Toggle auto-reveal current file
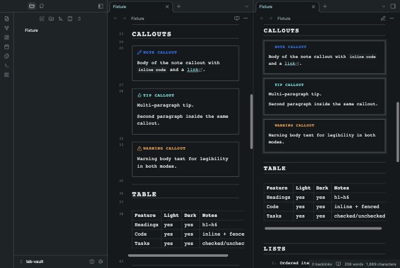Screen dimensions: 400x268 70,19
